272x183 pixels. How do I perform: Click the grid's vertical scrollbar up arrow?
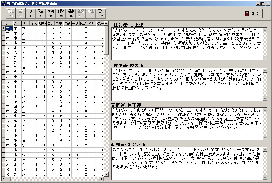click(106, 23)
